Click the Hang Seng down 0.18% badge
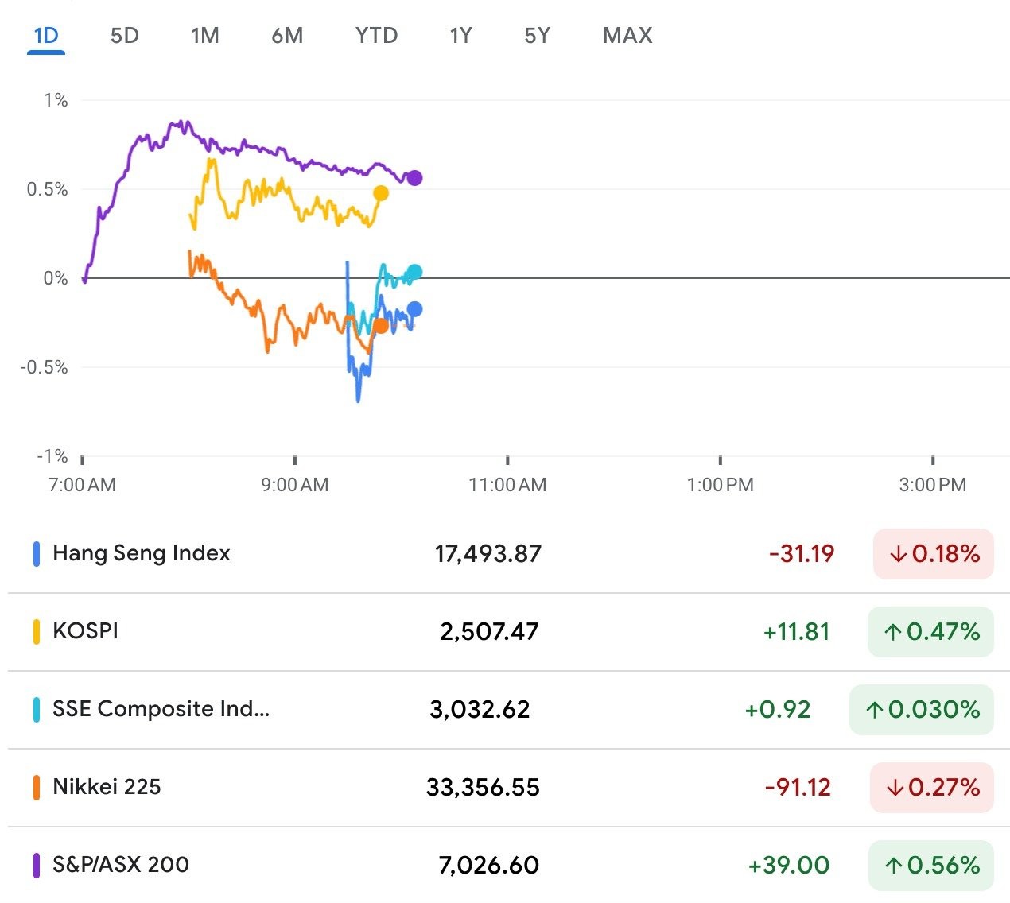Image resolution: width=1010 pixels, height=903 pixels. tap(933, 553)
